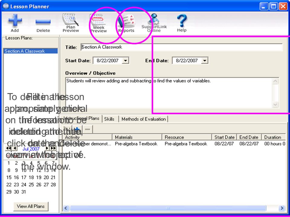Click inside the Overview / Objective text area
290x217 pixels.
coord(169,93)
